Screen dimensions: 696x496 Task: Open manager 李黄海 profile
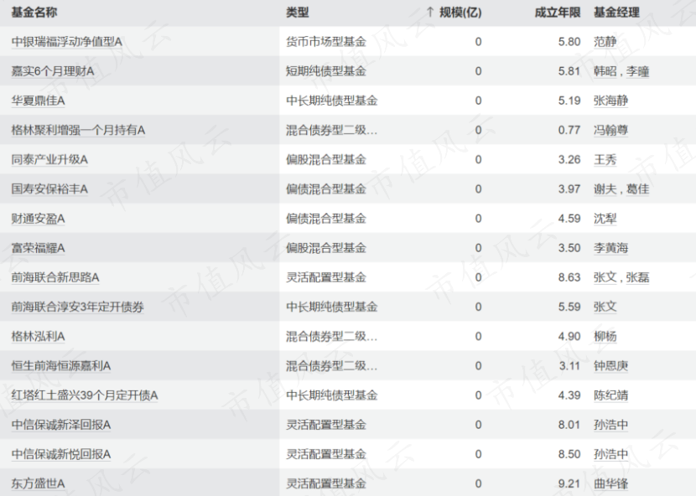click(610, 248)
